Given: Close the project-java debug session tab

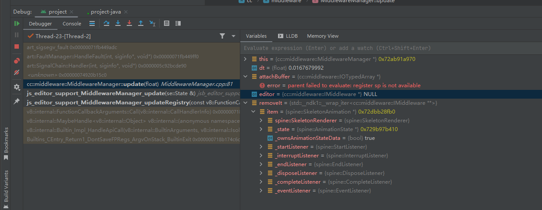Looking at the screenshot, I should click(125, 12).
